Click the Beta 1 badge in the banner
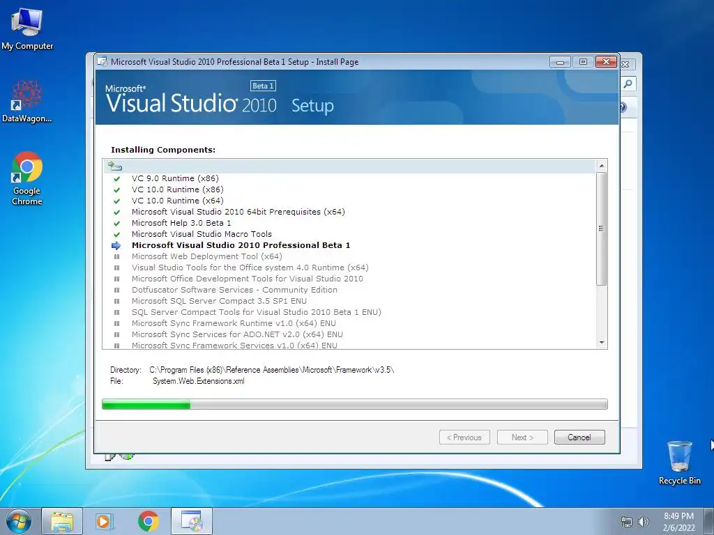This screenshot has width=714, height=535. tap(263, 86)
